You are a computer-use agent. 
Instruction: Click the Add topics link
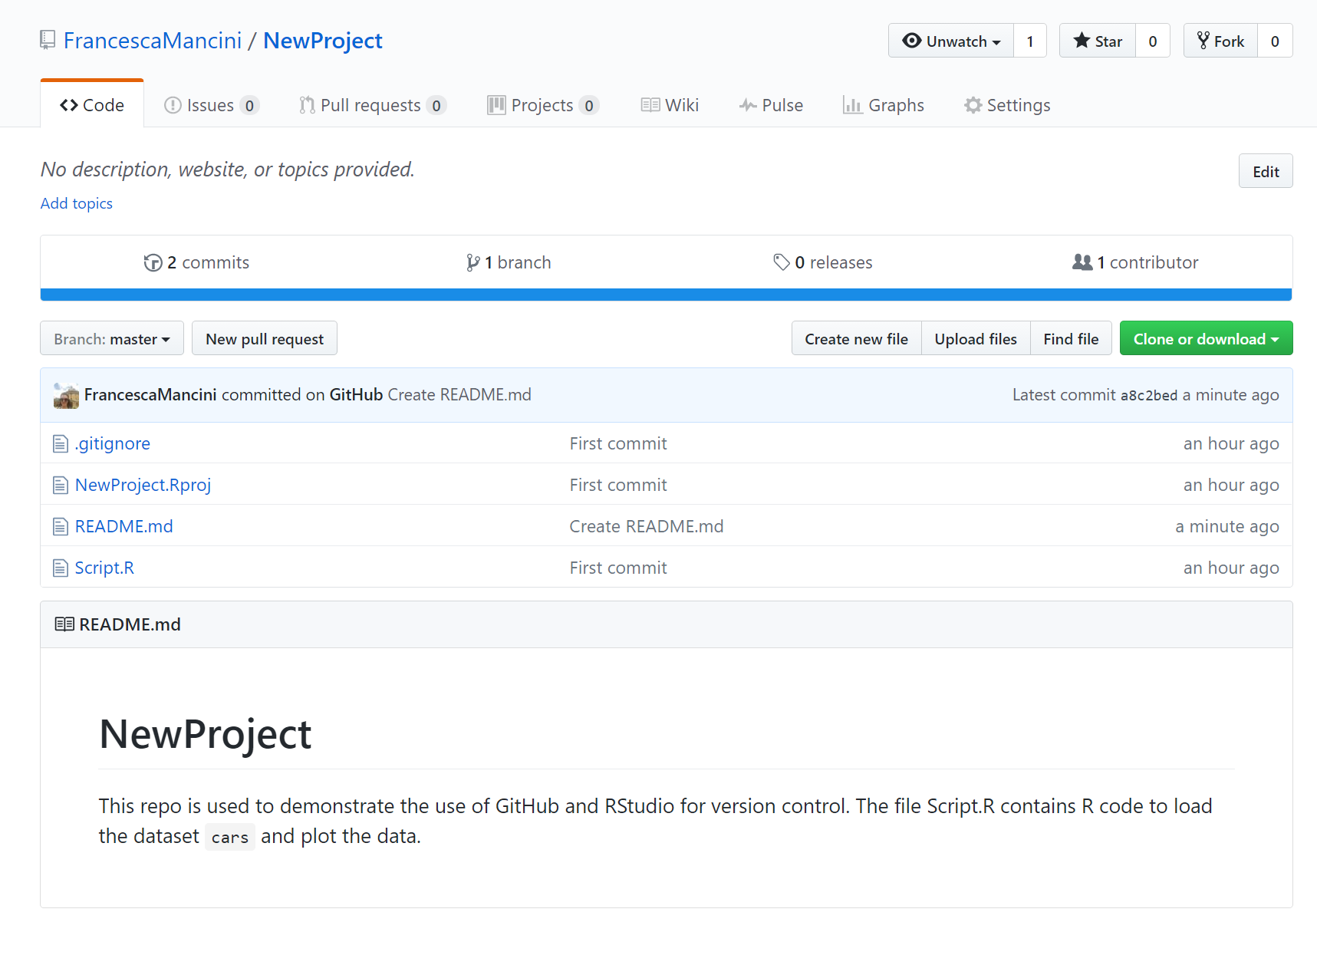77,203
